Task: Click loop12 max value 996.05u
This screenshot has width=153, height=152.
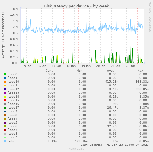Action: point(142,89)
